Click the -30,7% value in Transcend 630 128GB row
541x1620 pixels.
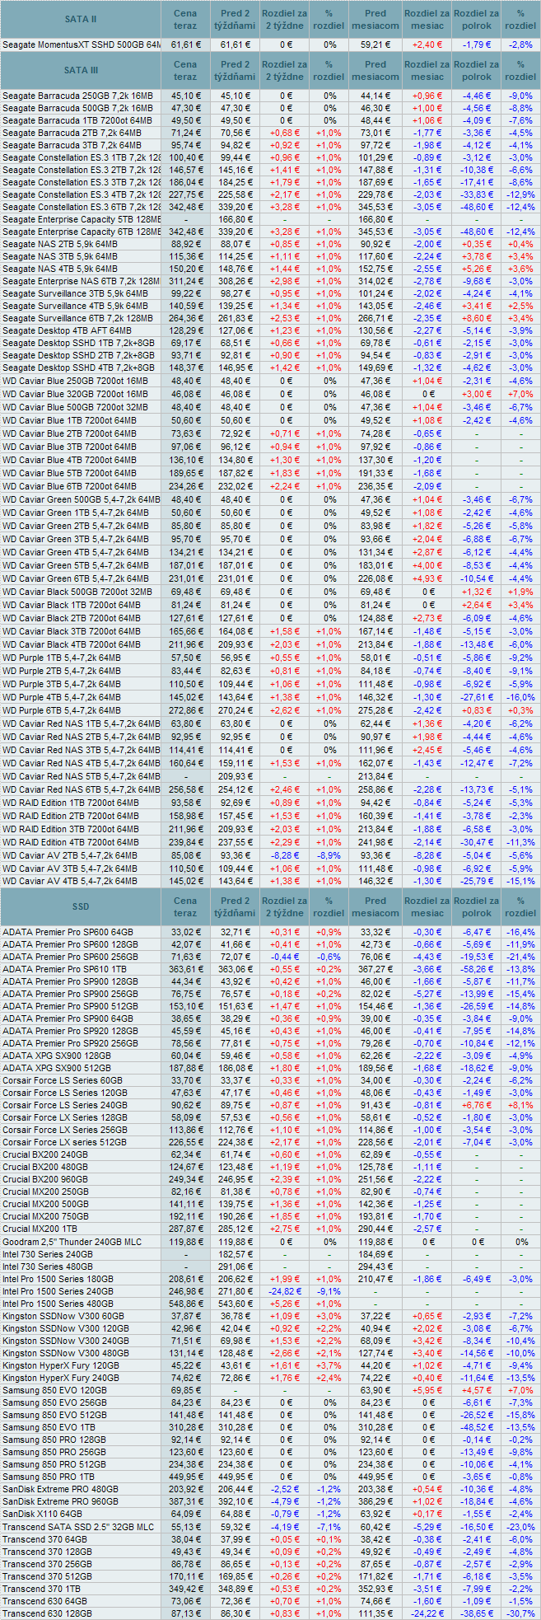point(520,1613)
